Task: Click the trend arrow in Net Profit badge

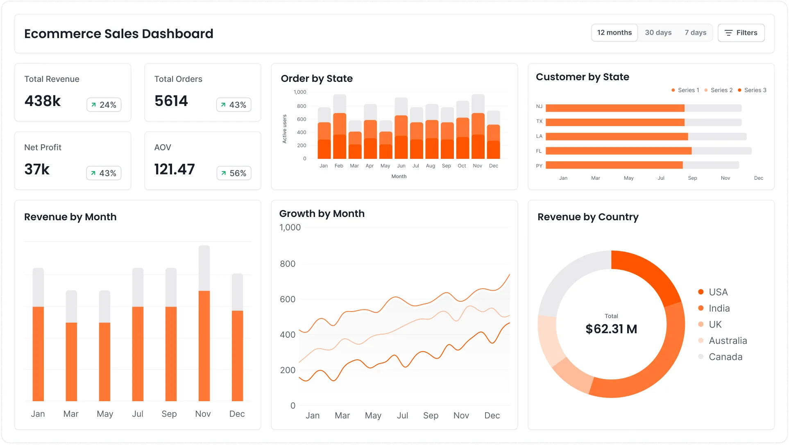Action: [x=94, y=173]
